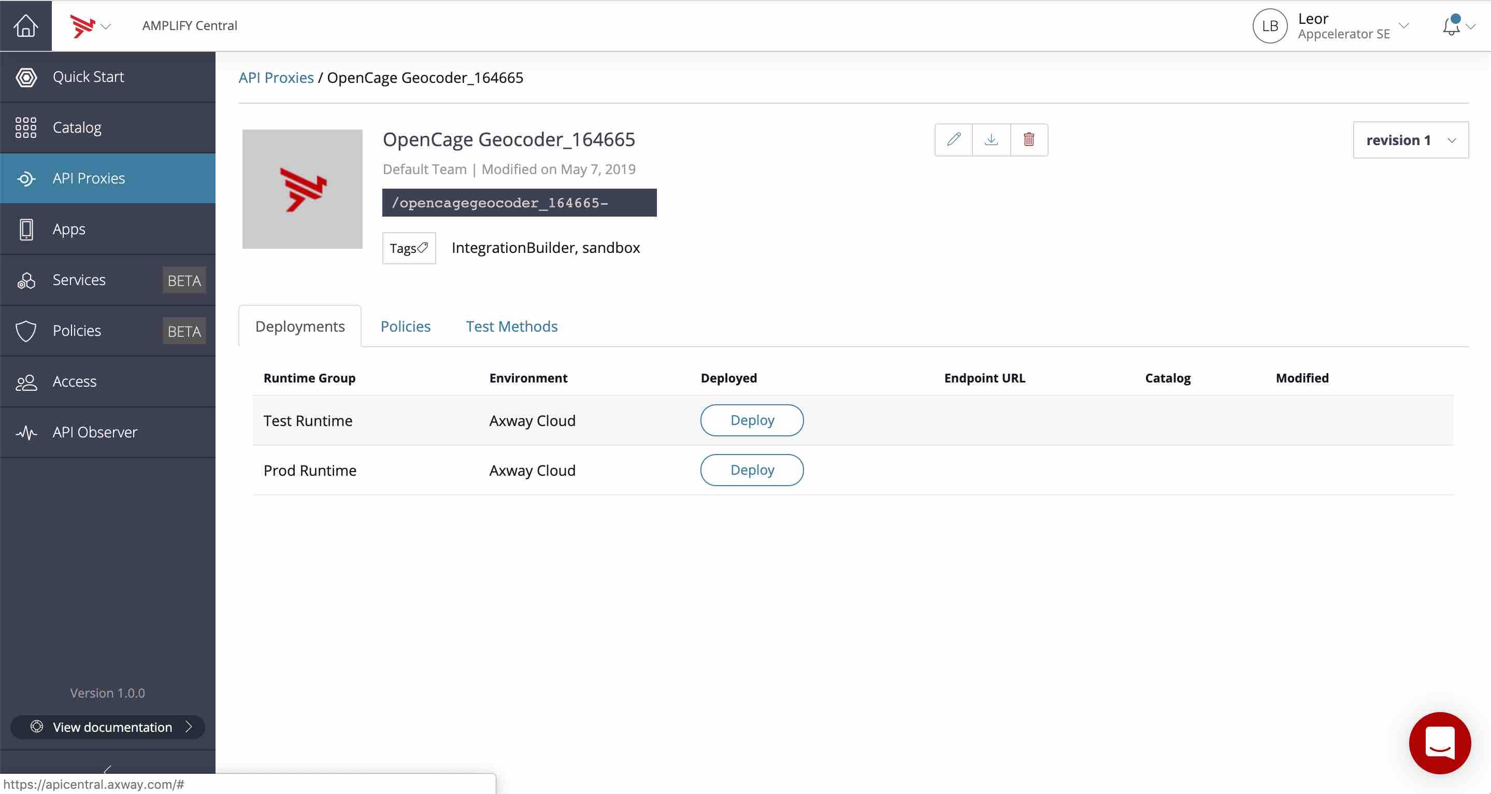
Task: Click the Policies shield icon
Action: point(26,331)
